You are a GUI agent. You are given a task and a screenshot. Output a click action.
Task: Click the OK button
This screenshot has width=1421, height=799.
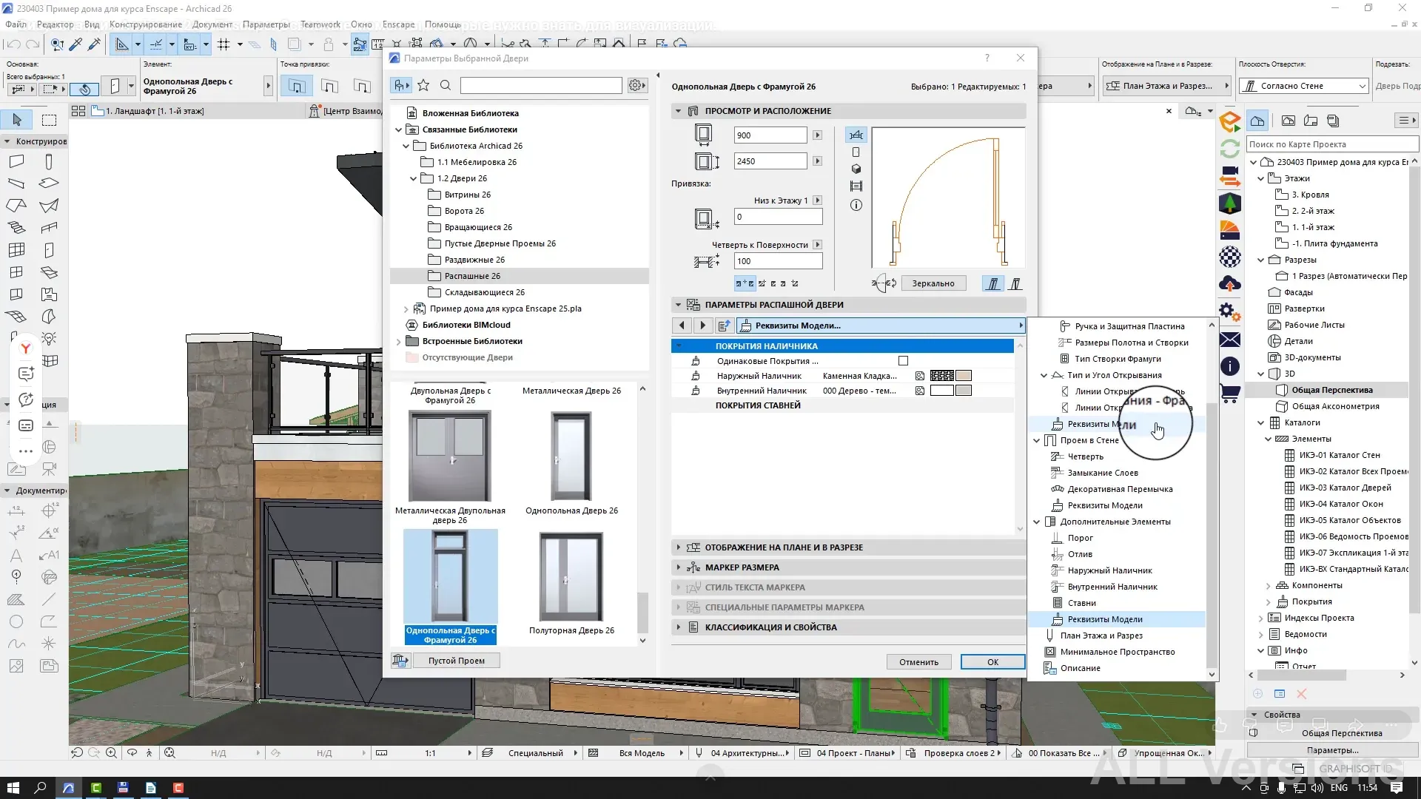pyautogui.click(x=992, y=662)
